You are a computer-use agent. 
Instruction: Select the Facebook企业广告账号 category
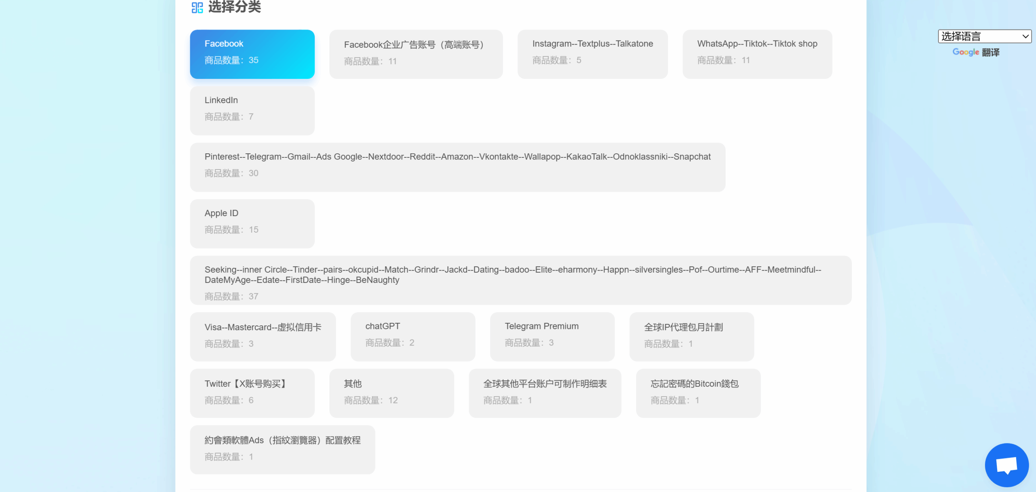click(x=416, y=54)
